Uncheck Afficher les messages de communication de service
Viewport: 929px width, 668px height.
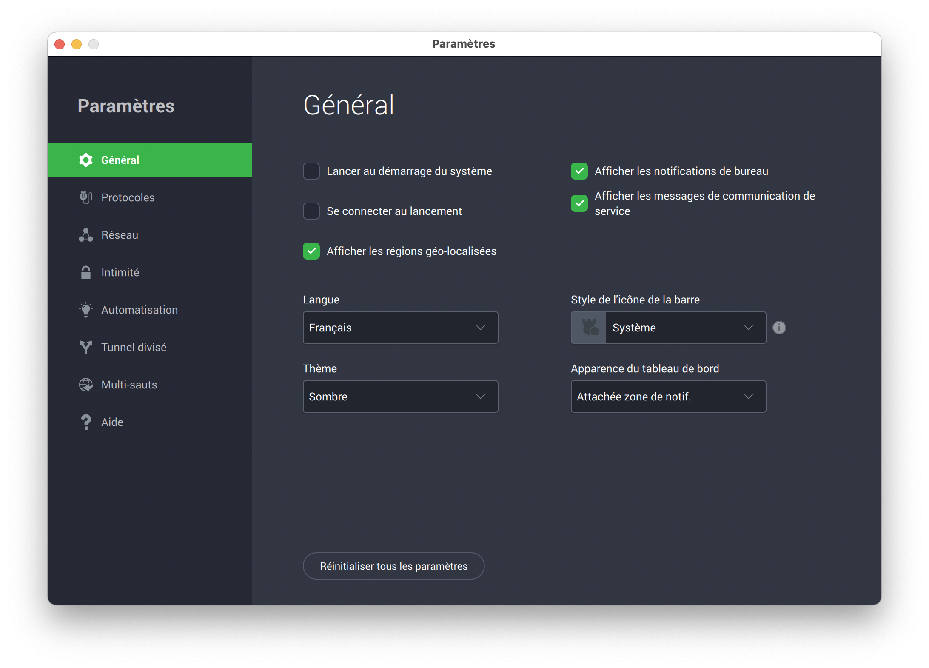pos(579,203)
